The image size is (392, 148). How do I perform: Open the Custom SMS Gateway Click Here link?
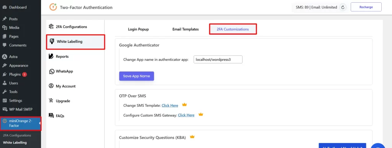pos(186,115)
